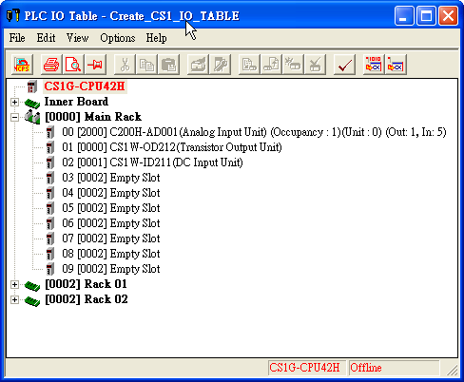Open the Edit menu
The image size is (464, 382).
point(47,38)
